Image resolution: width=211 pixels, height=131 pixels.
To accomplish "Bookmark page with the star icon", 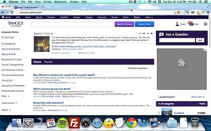I will [x=182, y=12].
